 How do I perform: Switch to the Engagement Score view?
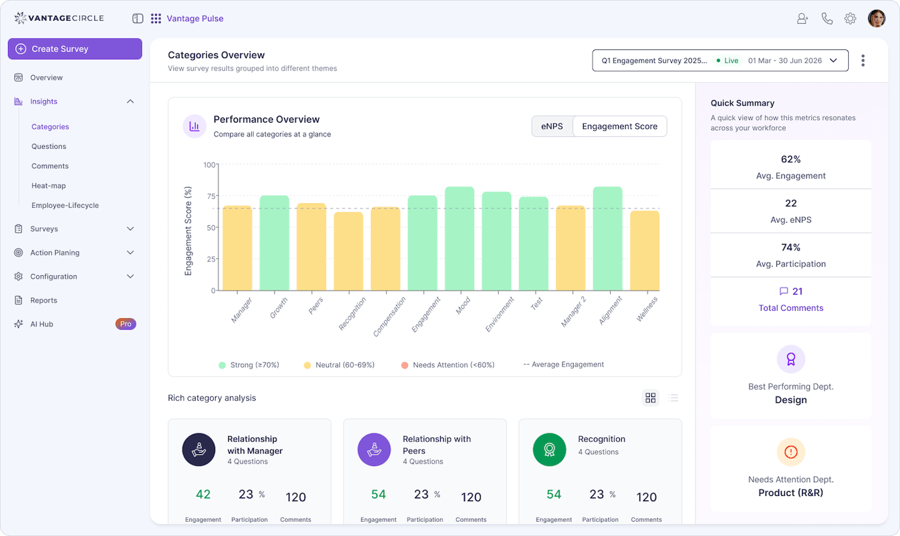coord(619,126)
